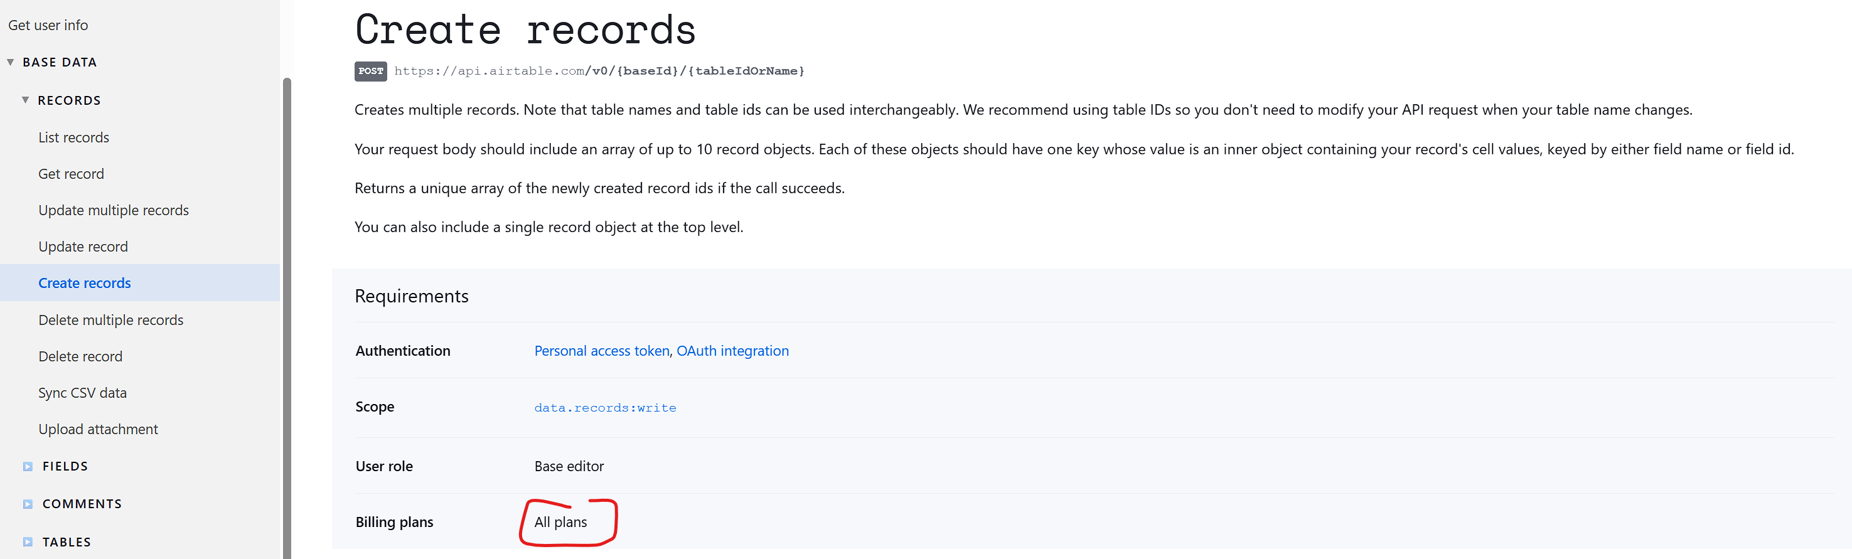Click the POST method badge
1852x559 pixels.
click(x=370, y=71)
